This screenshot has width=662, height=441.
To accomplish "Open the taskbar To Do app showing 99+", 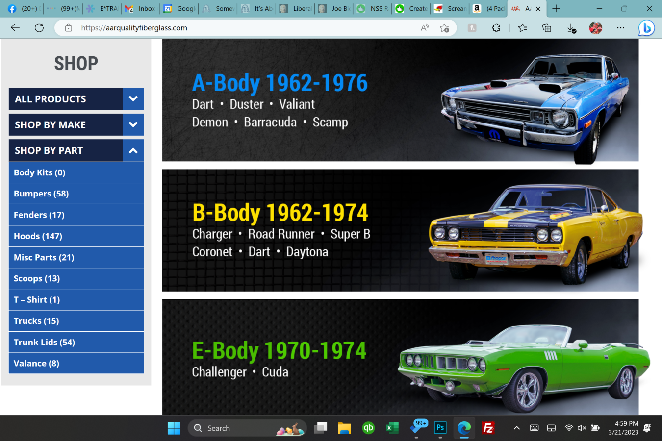I will coord(417,427).
